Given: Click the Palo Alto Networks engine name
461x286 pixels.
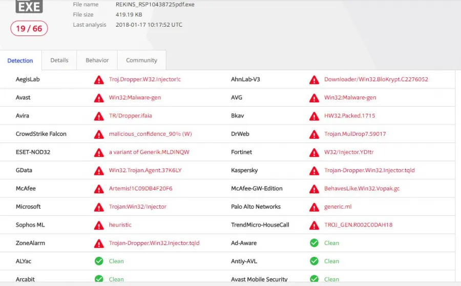Looking at the screenshot, I should pyautogui.click(x=256, y=207).
